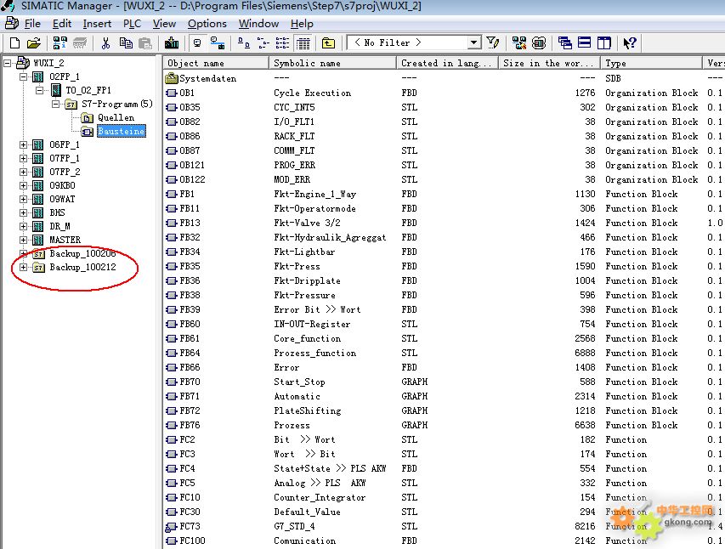Select FB64 Prozess_function row
The image size is (725, 549).
click(x=444, y=353)
